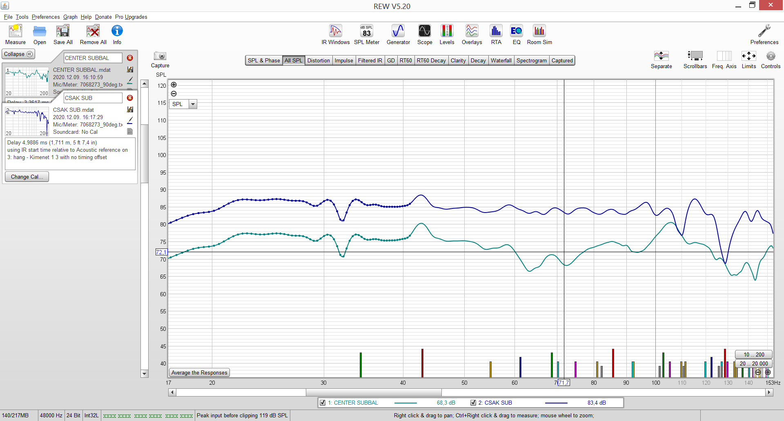Toggle the CENTER SUBBAL trace checkbox
The image size is (784, 421).
pos(323,403)
